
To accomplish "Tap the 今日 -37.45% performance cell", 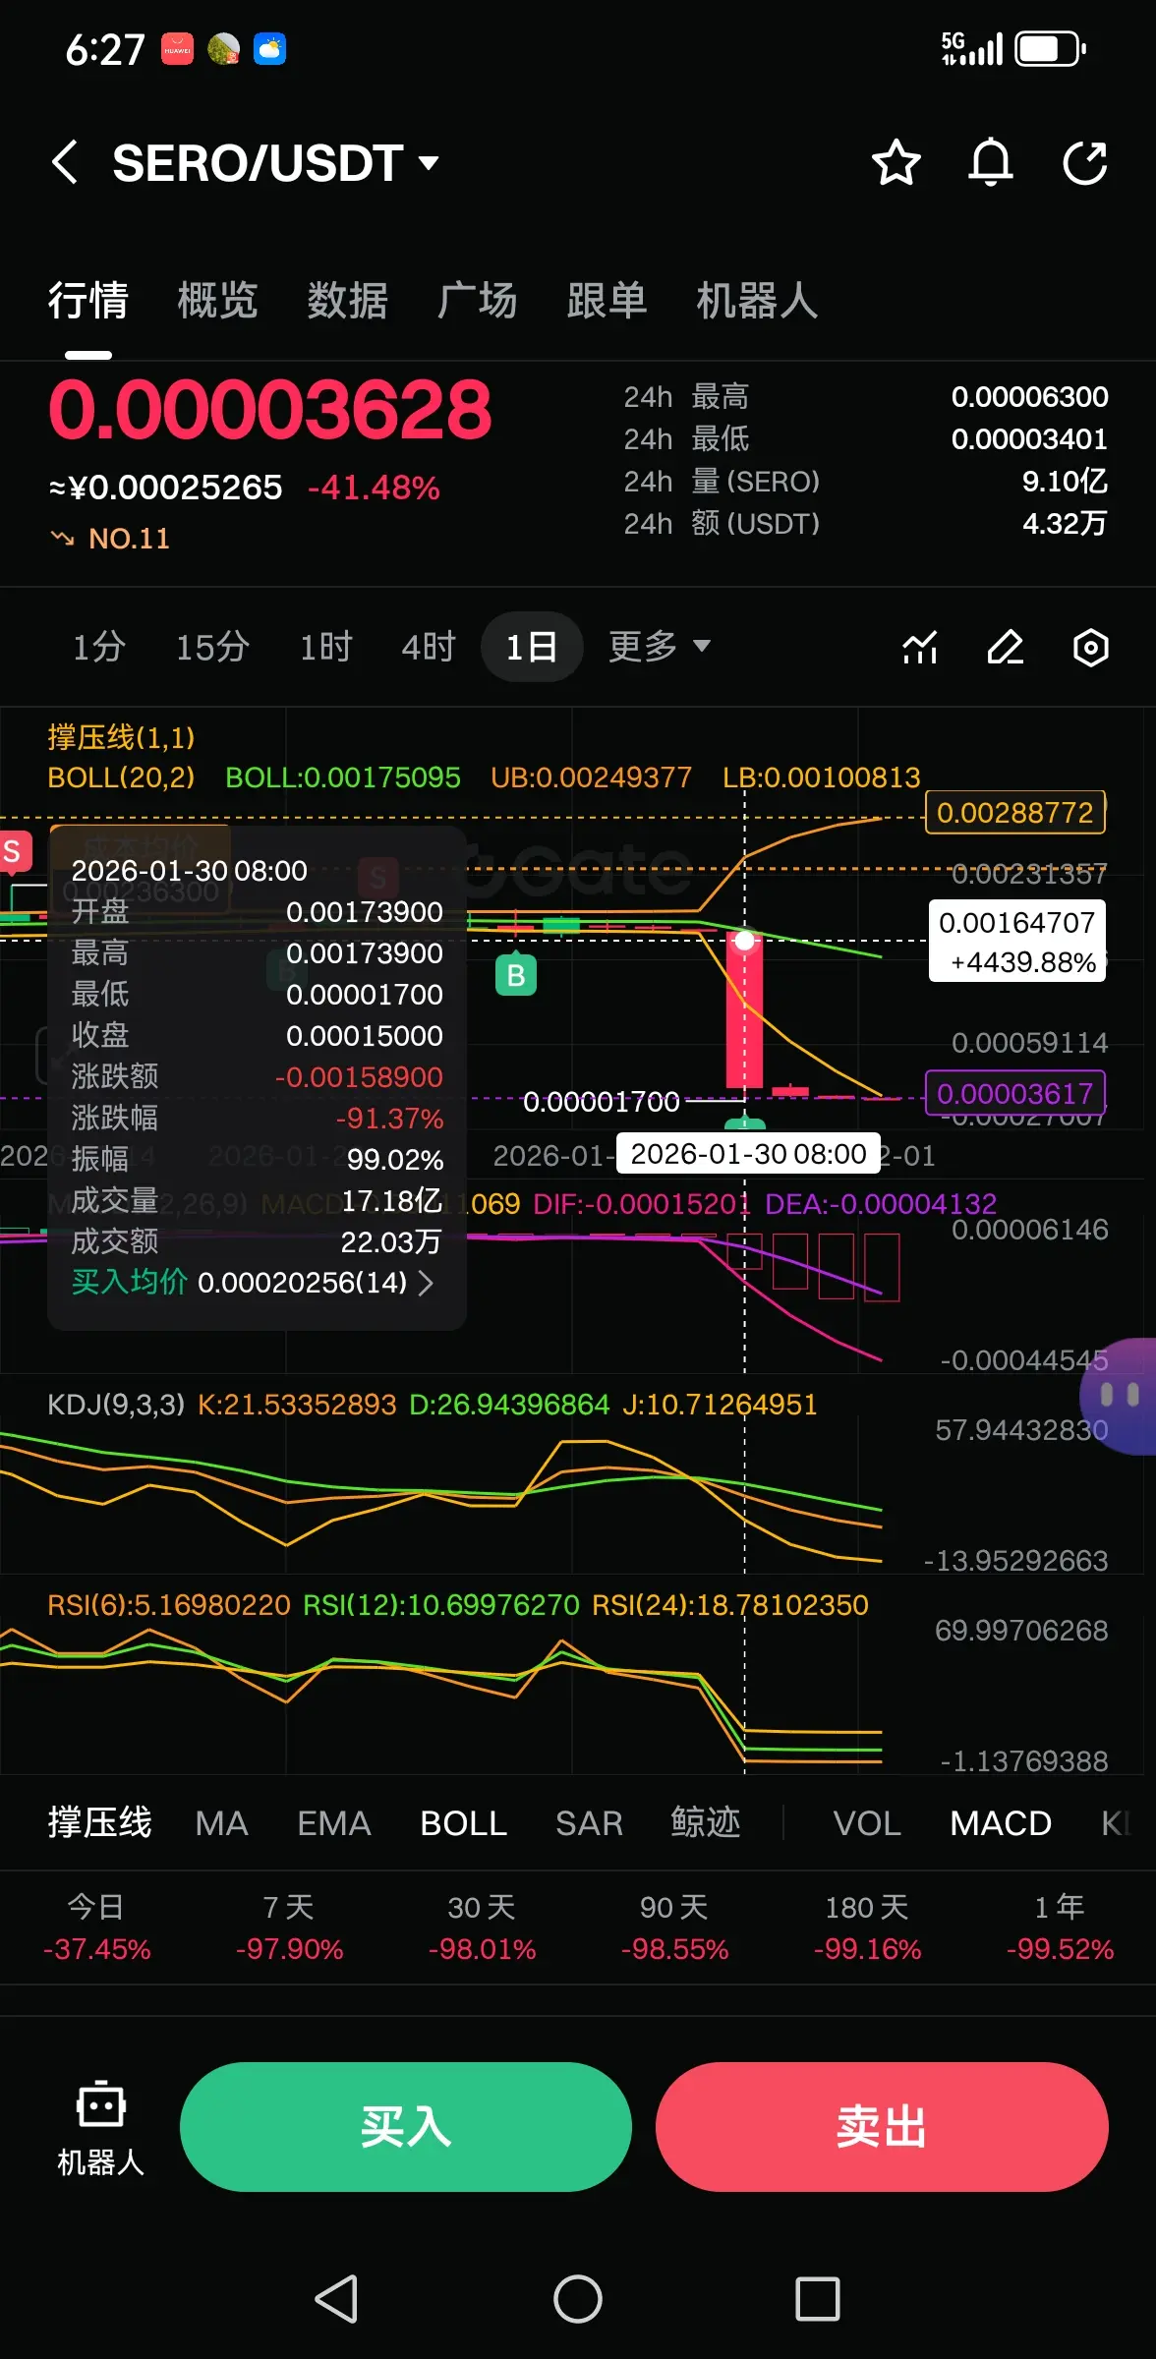I will tap(96, 1927).
